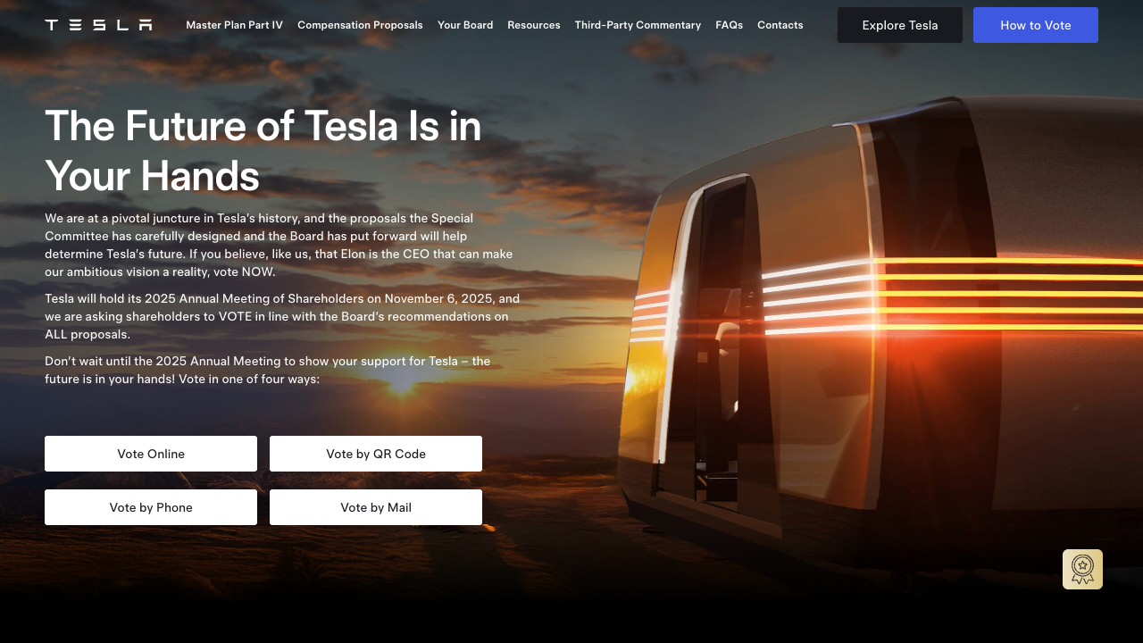Click the headline about Tesla's future
Viewport: 1143px width, 643px height.
pyautogui.click(x=263, y=151)
